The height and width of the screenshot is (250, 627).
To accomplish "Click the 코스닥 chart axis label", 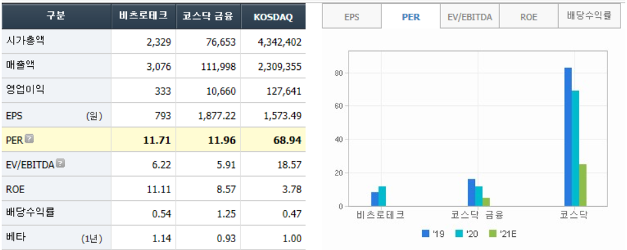I will tap(573, 215).
